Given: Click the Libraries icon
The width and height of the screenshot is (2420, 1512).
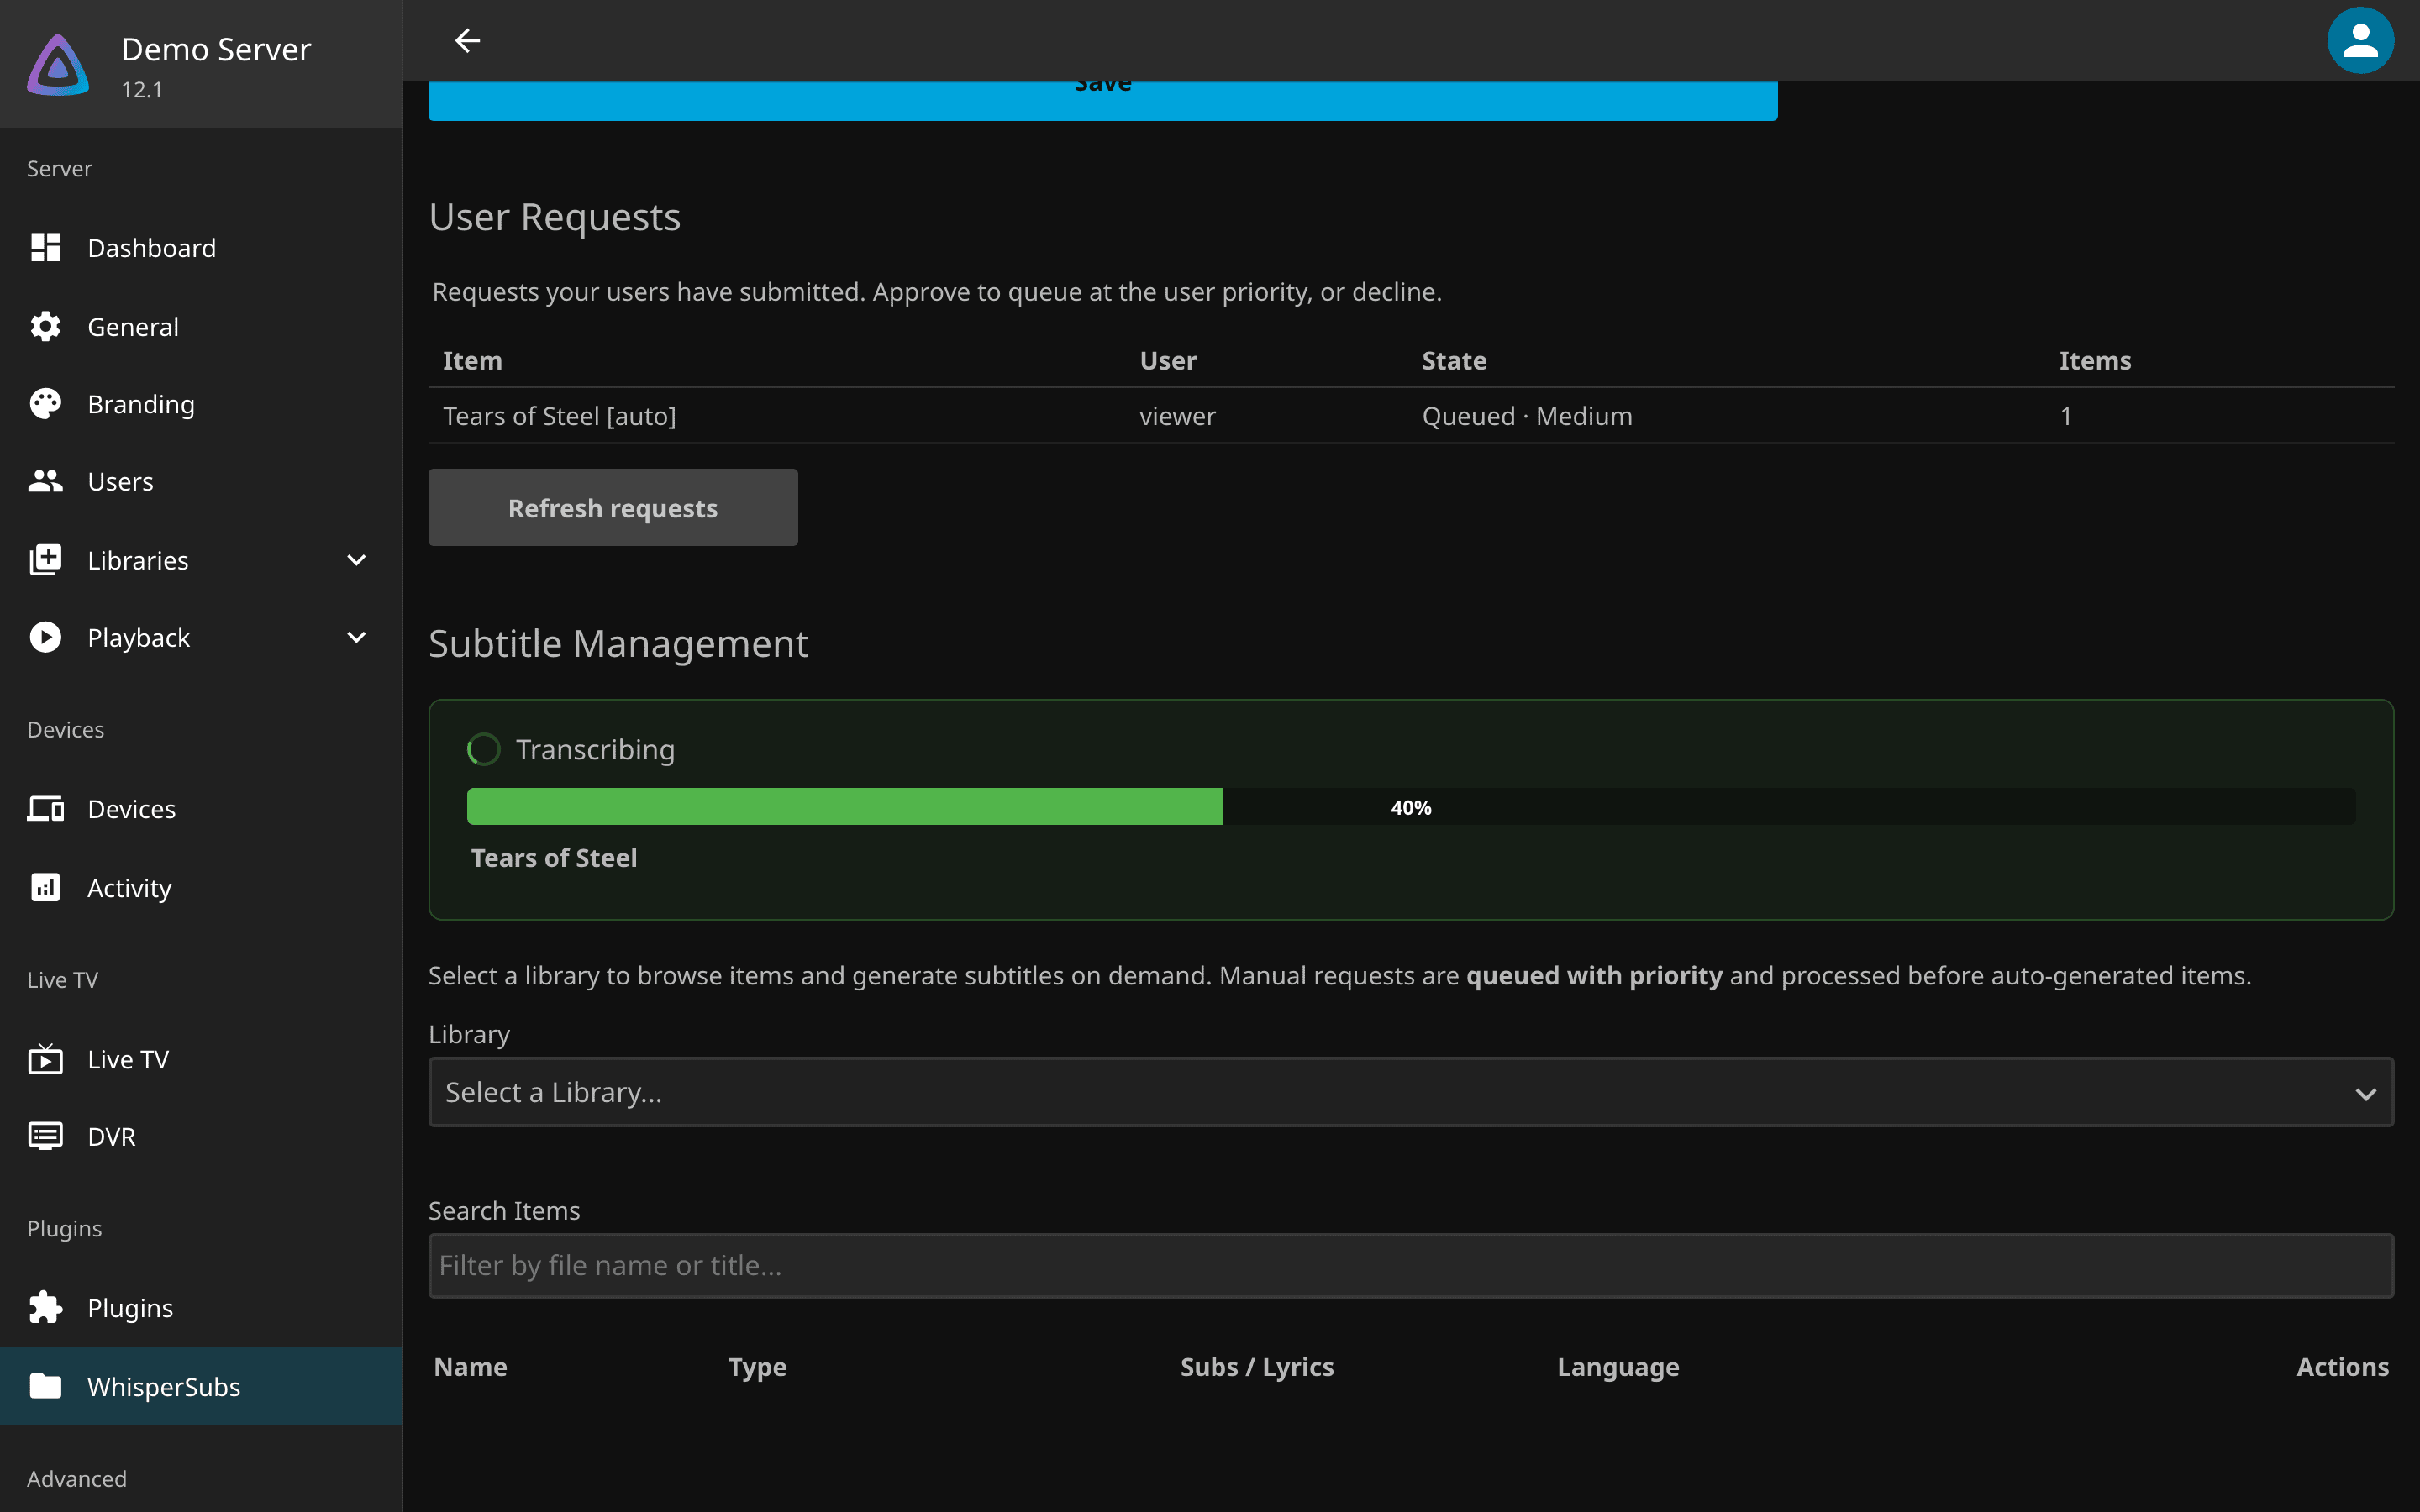Looking at the screenshot, I should click(x=45, y=560).
